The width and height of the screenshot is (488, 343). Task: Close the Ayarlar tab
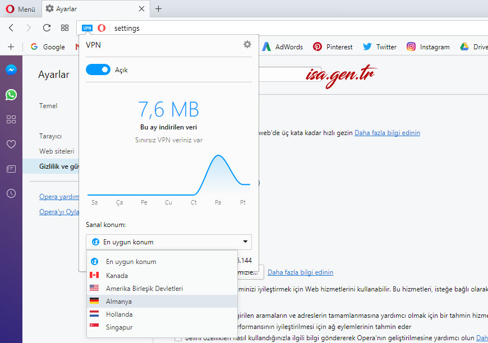[x=141, y=9]
